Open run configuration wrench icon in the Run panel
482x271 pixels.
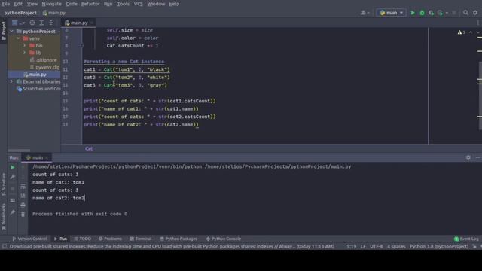click(13, 177)
